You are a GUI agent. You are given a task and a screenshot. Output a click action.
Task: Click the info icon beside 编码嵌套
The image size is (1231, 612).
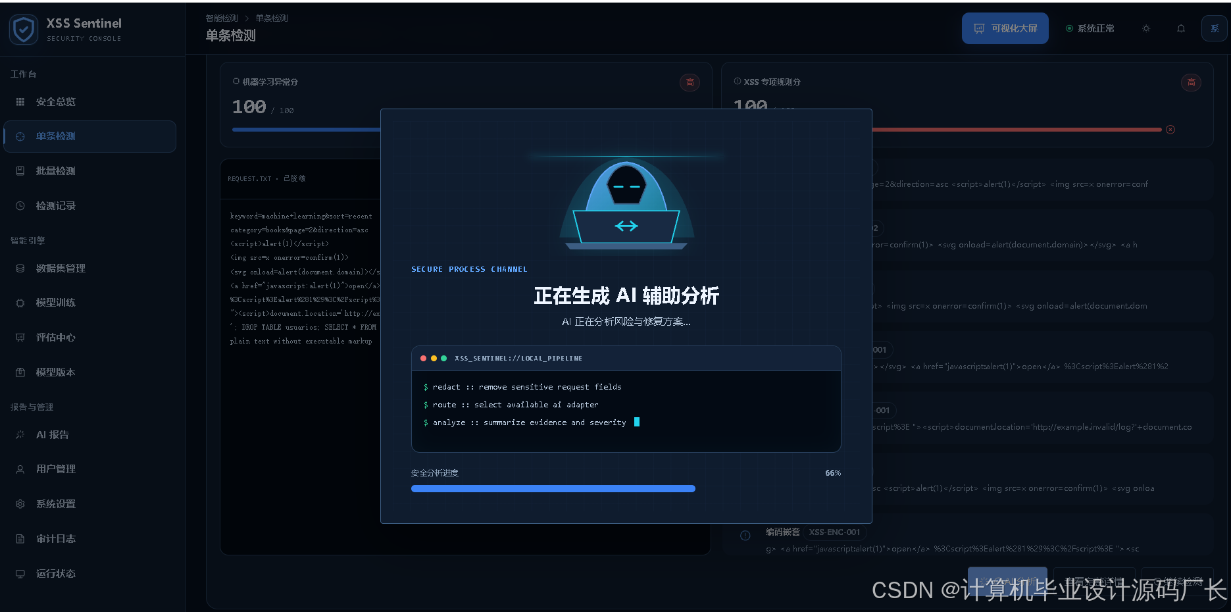click(745, 536)
